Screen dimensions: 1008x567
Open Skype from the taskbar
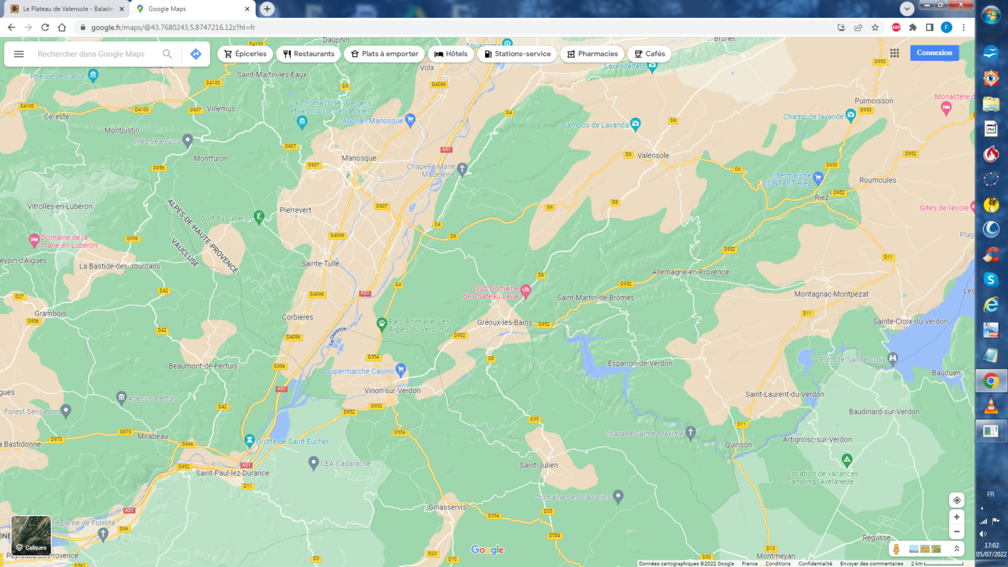[991, 280]
